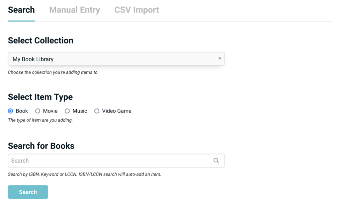Select the Search tab
This screenshot has width=340, height=204.
tap(21, 10)
